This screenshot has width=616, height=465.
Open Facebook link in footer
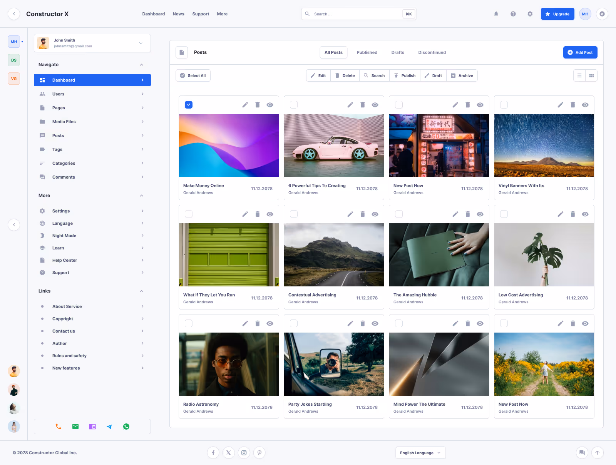[213, 453]
